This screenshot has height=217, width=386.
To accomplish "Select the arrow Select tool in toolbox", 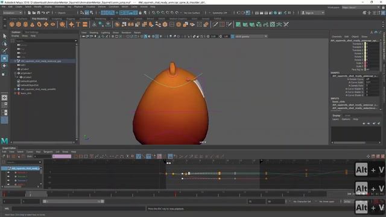I will click(4, 36).
